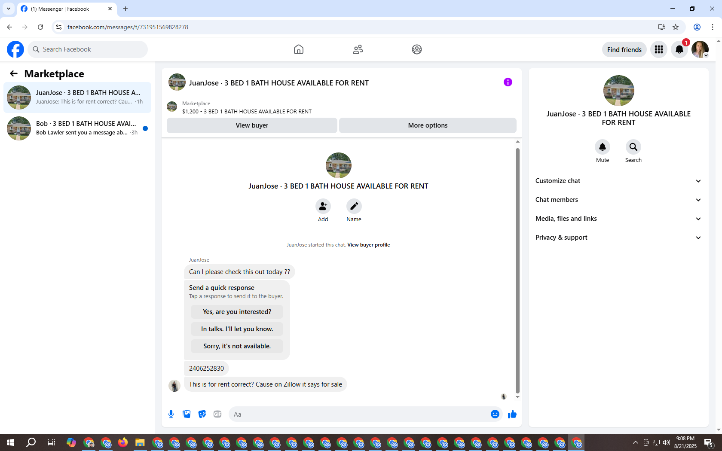Open the Windows notification center

click(x=709, y=442)
